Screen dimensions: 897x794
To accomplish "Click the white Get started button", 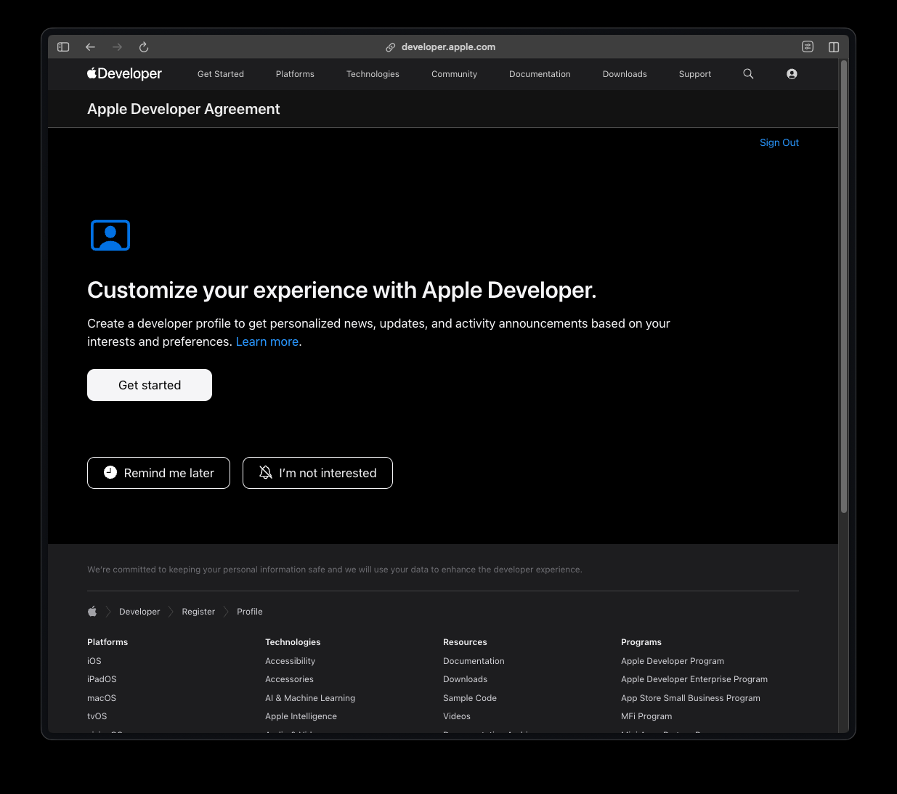I will pyautogui.click(x=150, y=385).
